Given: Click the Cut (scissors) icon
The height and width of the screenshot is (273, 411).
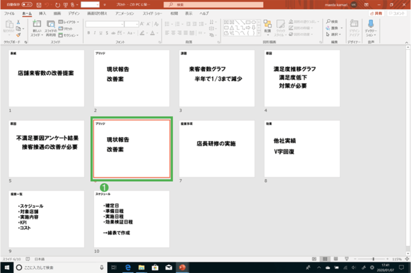Looking at the screenshot, I should 18,22.
